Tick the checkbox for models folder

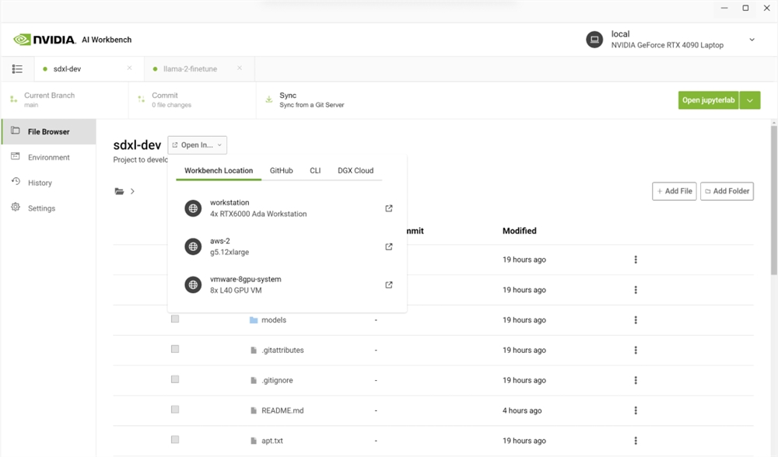[x=175, y=319]
